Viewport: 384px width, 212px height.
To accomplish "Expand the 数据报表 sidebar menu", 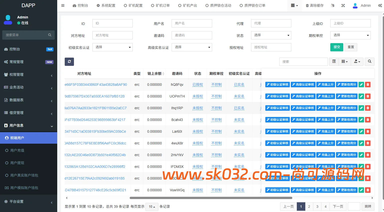I will pos(28,100).
